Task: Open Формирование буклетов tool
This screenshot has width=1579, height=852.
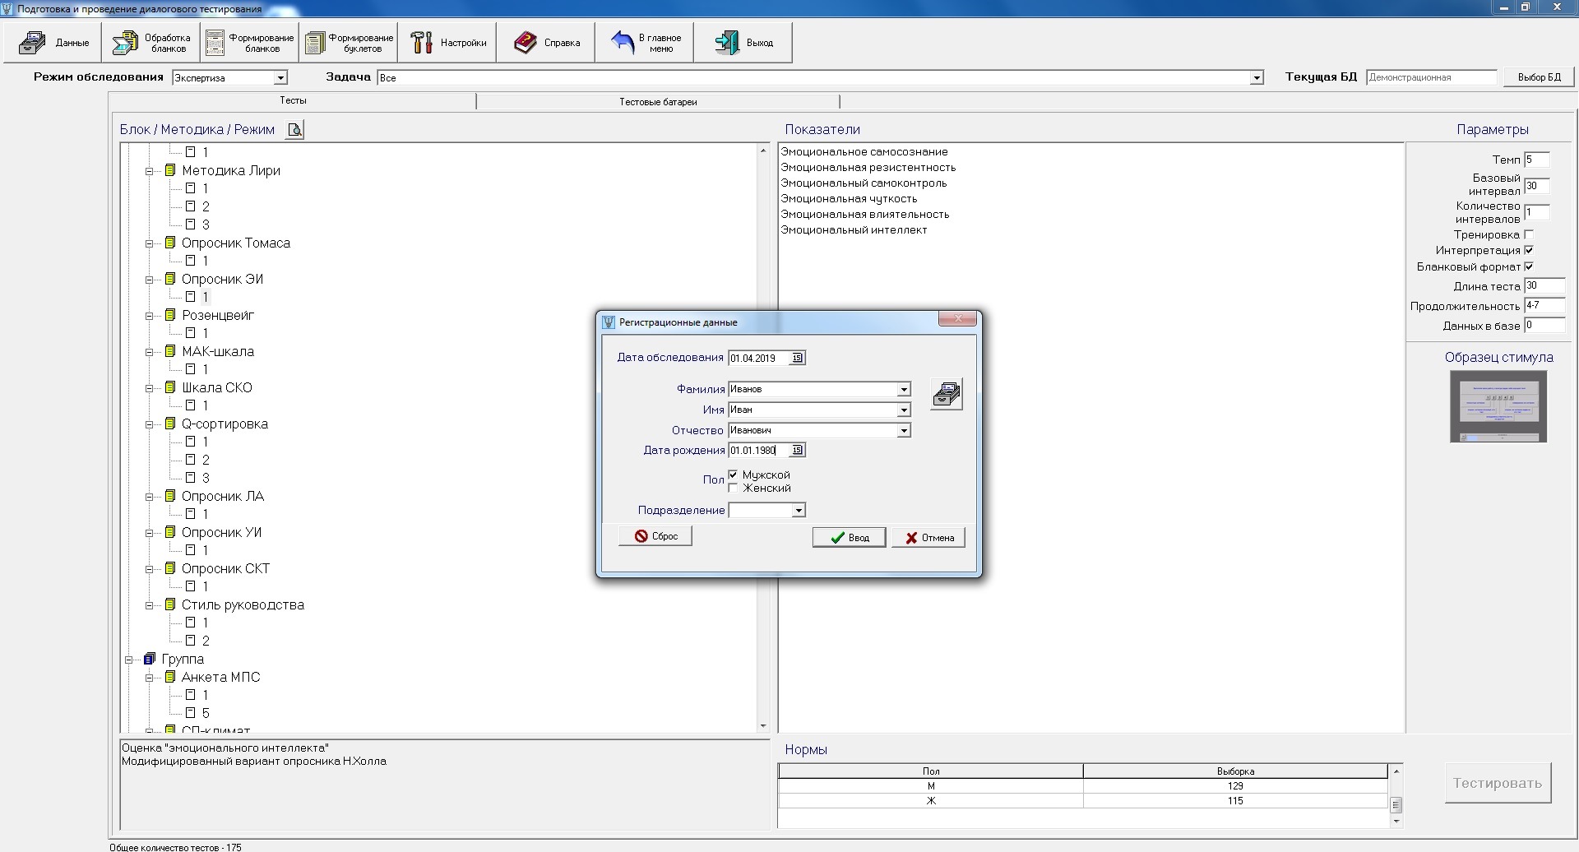Action: (x=315, y=43)
